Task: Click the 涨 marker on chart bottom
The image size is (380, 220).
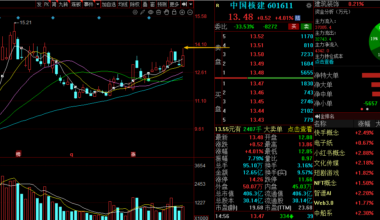Action: point(133,154)
